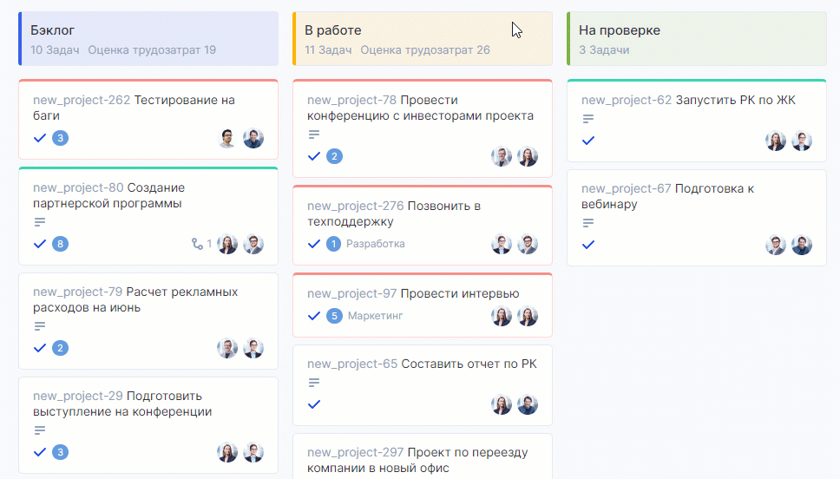Click the subtask branch icon on new_project-80
This screenshot has width=840, height=479.
coord(197,244)
